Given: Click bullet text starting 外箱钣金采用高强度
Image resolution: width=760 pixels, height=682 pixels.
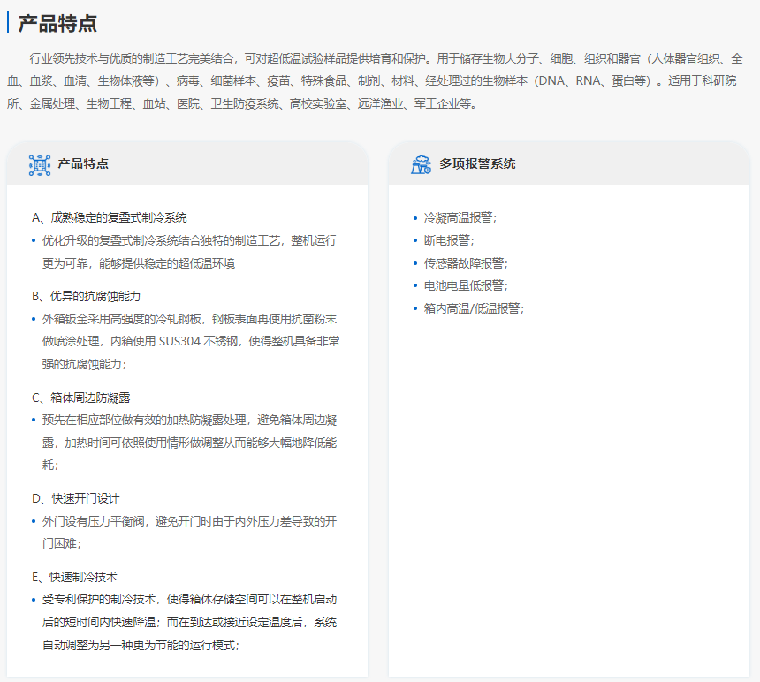Looking at the screenshot, I should pos(191,342).
